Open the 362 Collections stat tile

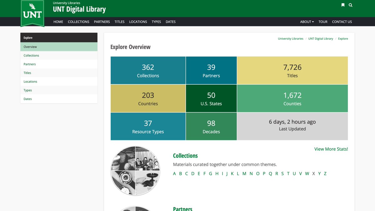[148, 70]
